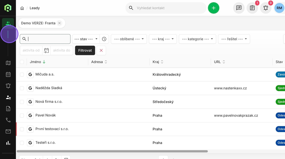Viewport: 285px width, 159px height.
Task: Open the phone icon in sidebar
Action: pyautogui.click(x=8, y=120)
